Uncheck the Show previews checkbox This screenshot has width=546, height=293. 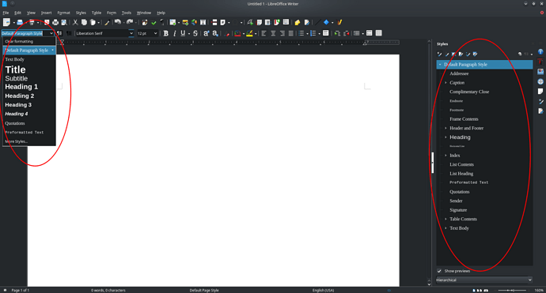coord(439,271)
